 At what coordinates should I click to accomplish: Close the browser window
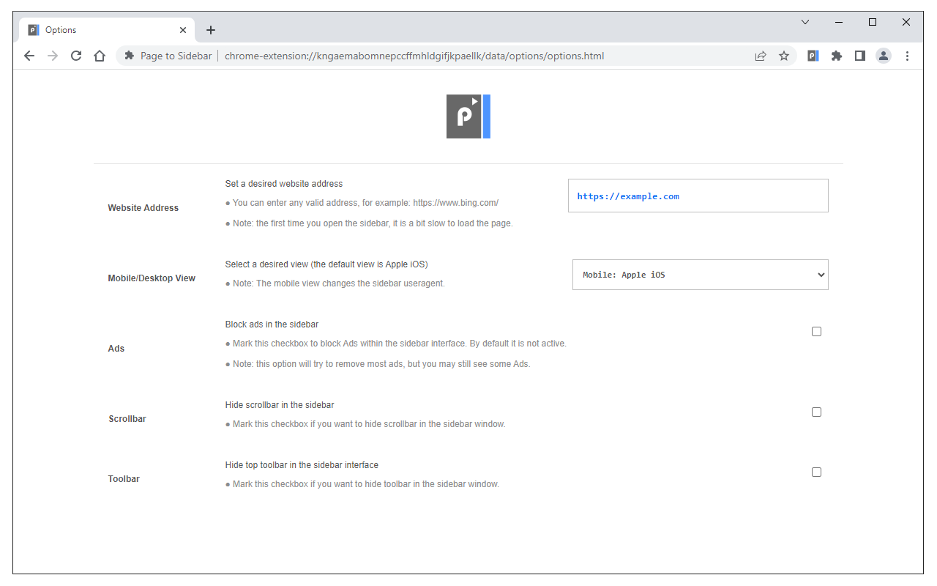(906, 22)
